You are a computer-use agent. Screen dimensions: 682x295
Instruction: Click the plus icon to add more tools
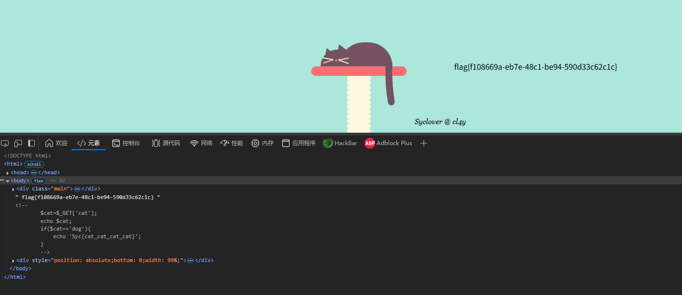[x=424, y=143]
